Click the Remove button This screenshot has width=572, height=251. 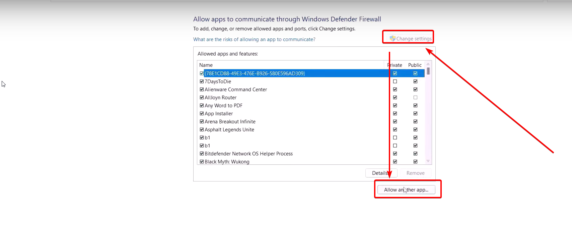[415, 173]
